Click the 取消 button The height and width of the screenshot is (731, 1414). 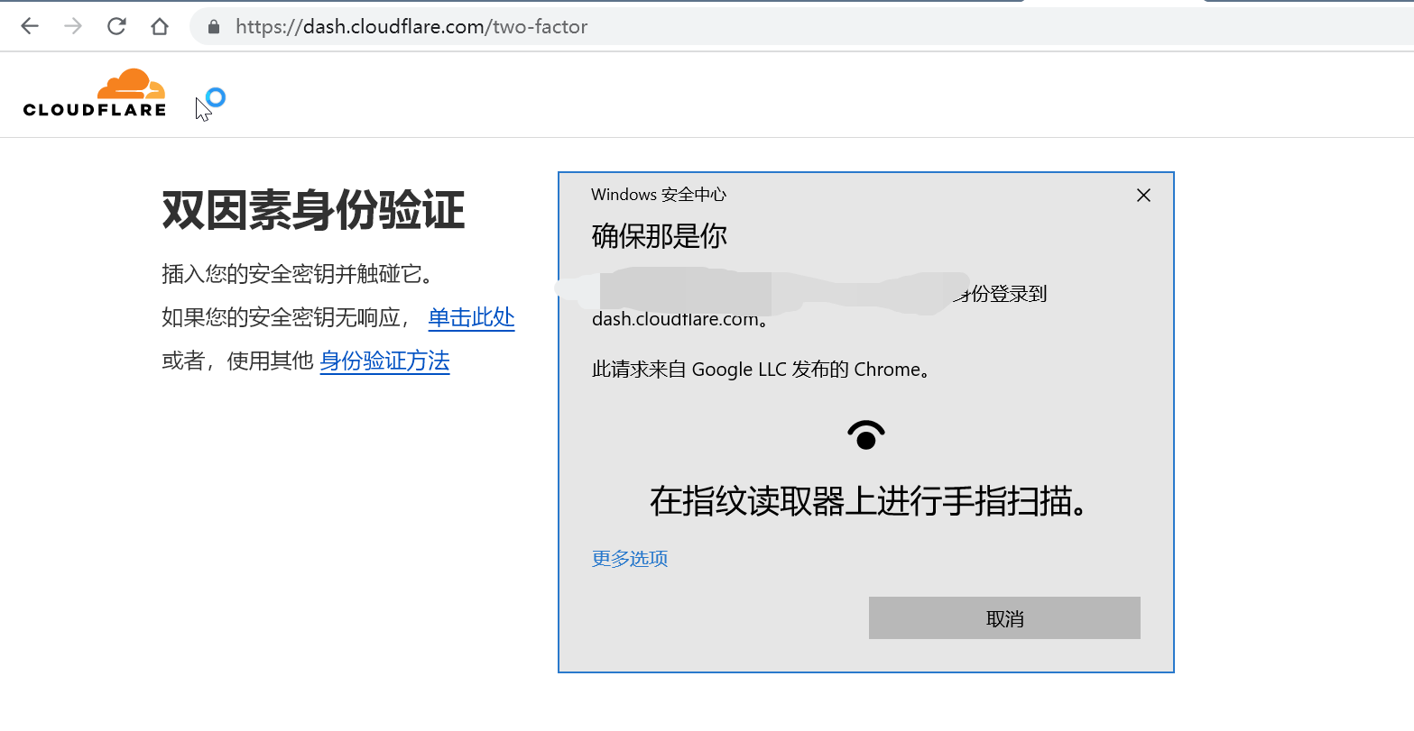1004,618
